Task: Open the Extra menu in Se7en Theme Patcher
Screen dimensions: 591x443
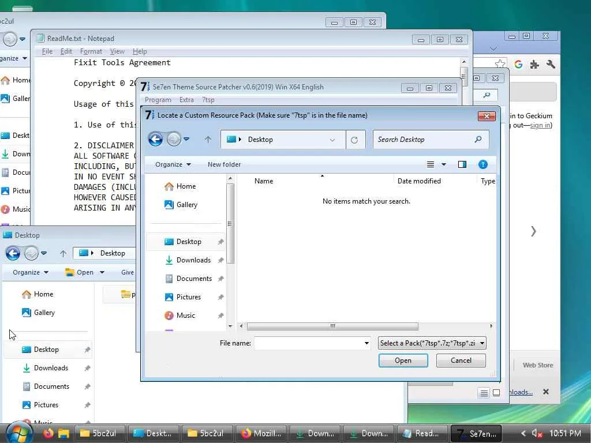Action: (186, 100)
